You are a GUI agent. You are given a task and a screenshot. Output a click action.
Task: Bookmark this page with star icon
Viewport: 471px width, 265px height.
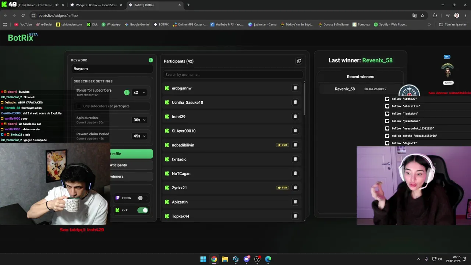[422, 15]
